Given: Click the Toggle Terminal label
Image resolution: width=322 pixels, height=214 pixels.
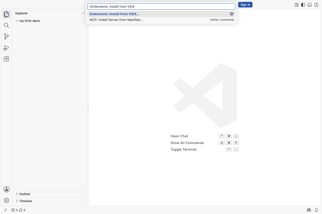Looking at the screenshot, I should [183, 149].
